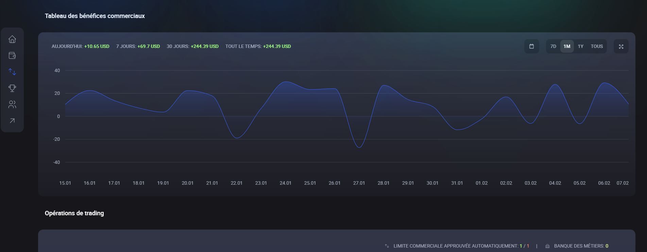Click the -40 y-axis label
The width and height of the screenshot is (647, 252).
coord(56,162)
